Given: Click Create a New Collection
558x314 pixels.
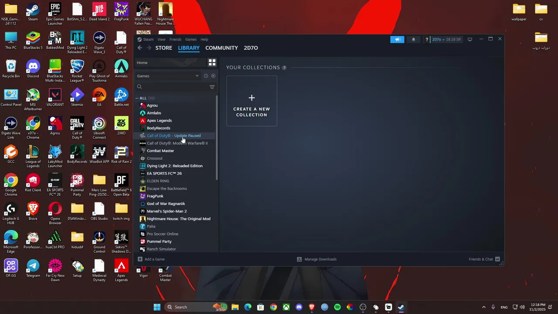Looking at the screenshot, I should coord(252,101).
